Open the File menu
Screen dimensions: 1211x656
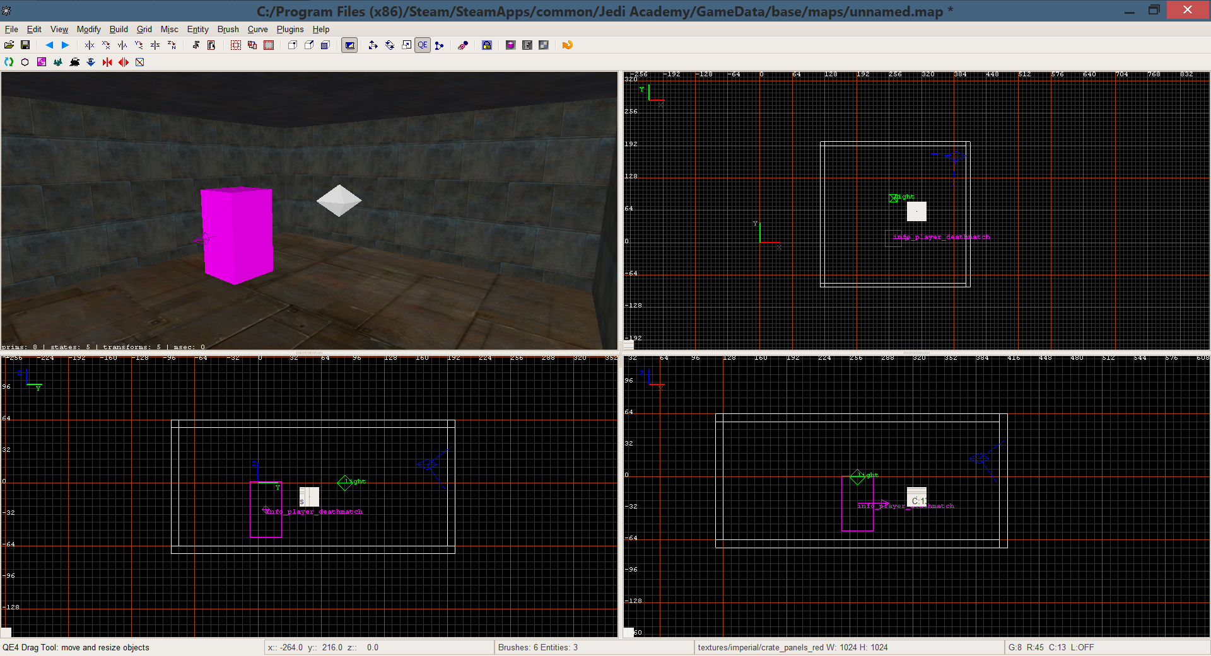coord(11,29)
